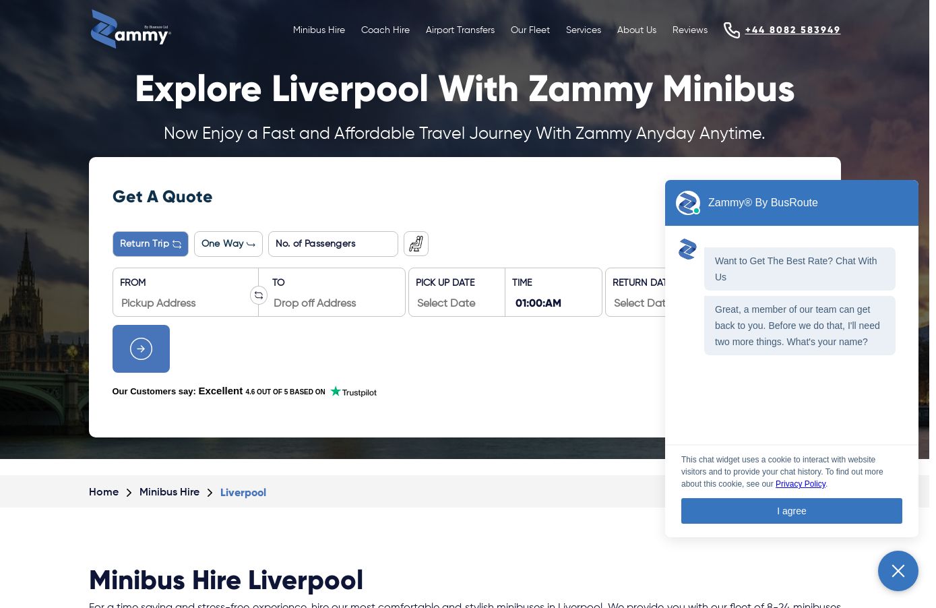Select the Return Trip option
The height and width of the screenshot is (608, 936).
click(150, 244)
